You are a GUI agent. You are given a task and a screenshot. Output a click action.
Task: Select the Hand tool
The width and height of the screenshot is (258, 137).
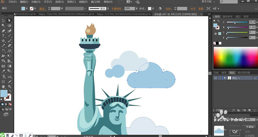click(3, 86)
